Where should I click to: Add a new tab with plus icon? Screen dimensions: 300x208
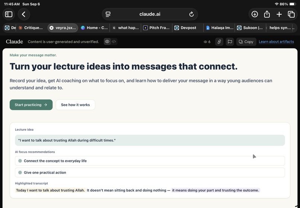(279, 14)
